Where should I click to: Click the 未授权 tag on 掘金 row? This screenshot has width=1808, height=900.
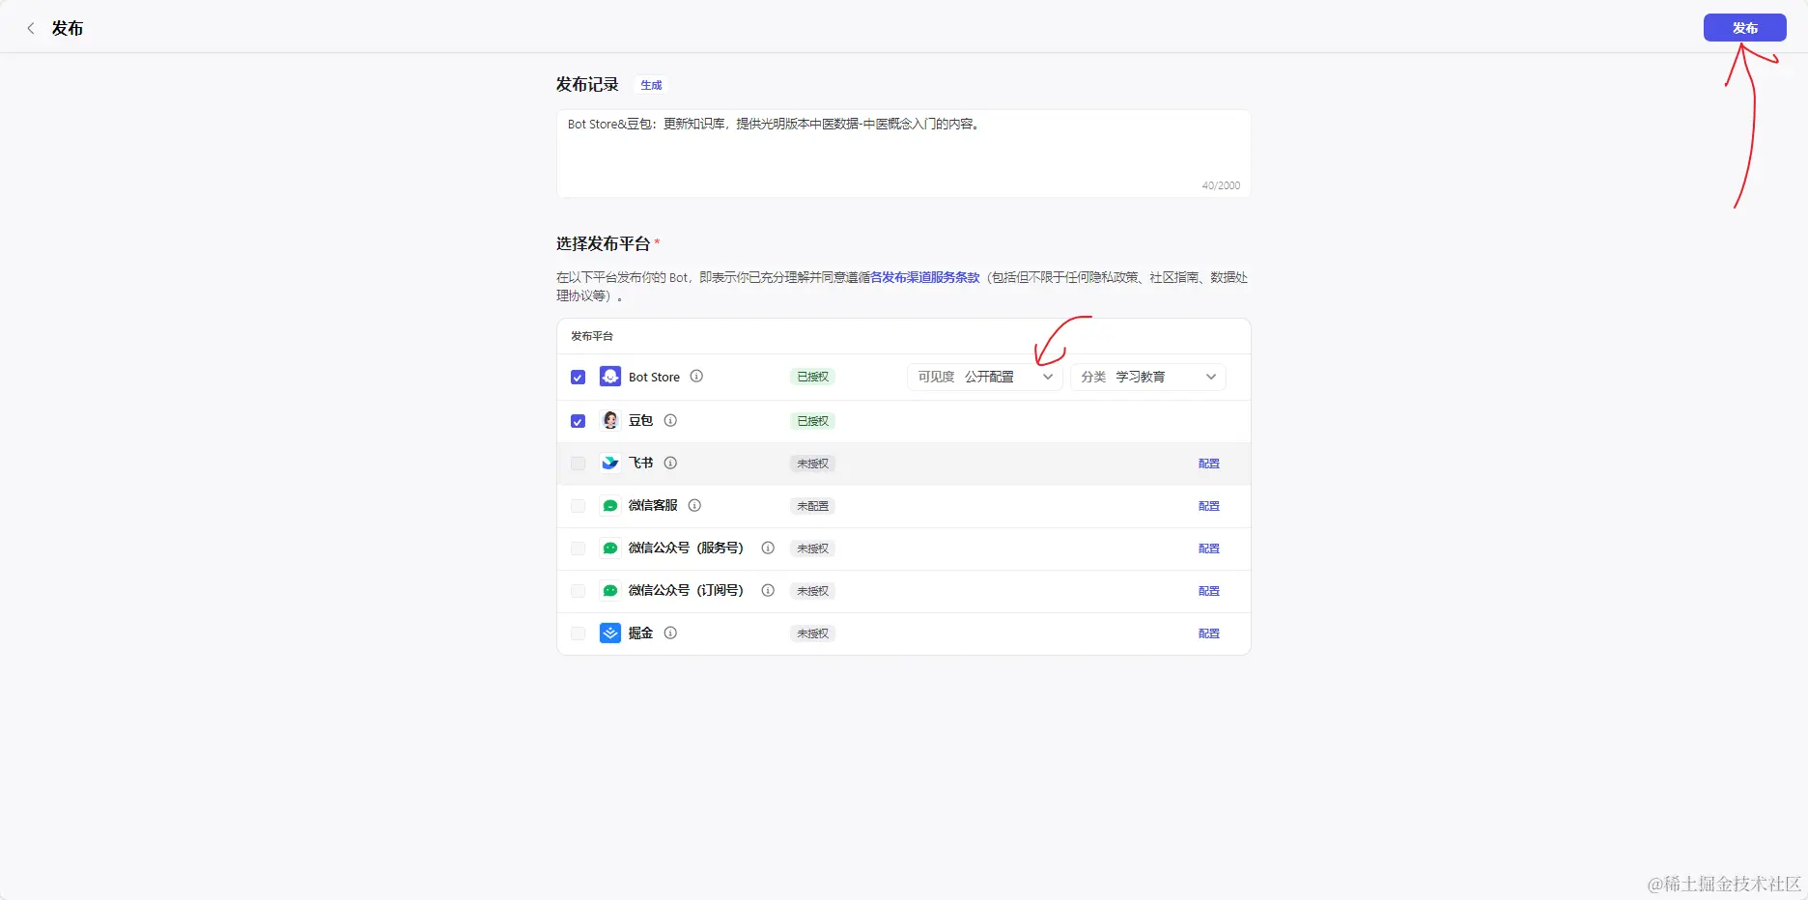(x=812, y=633)
